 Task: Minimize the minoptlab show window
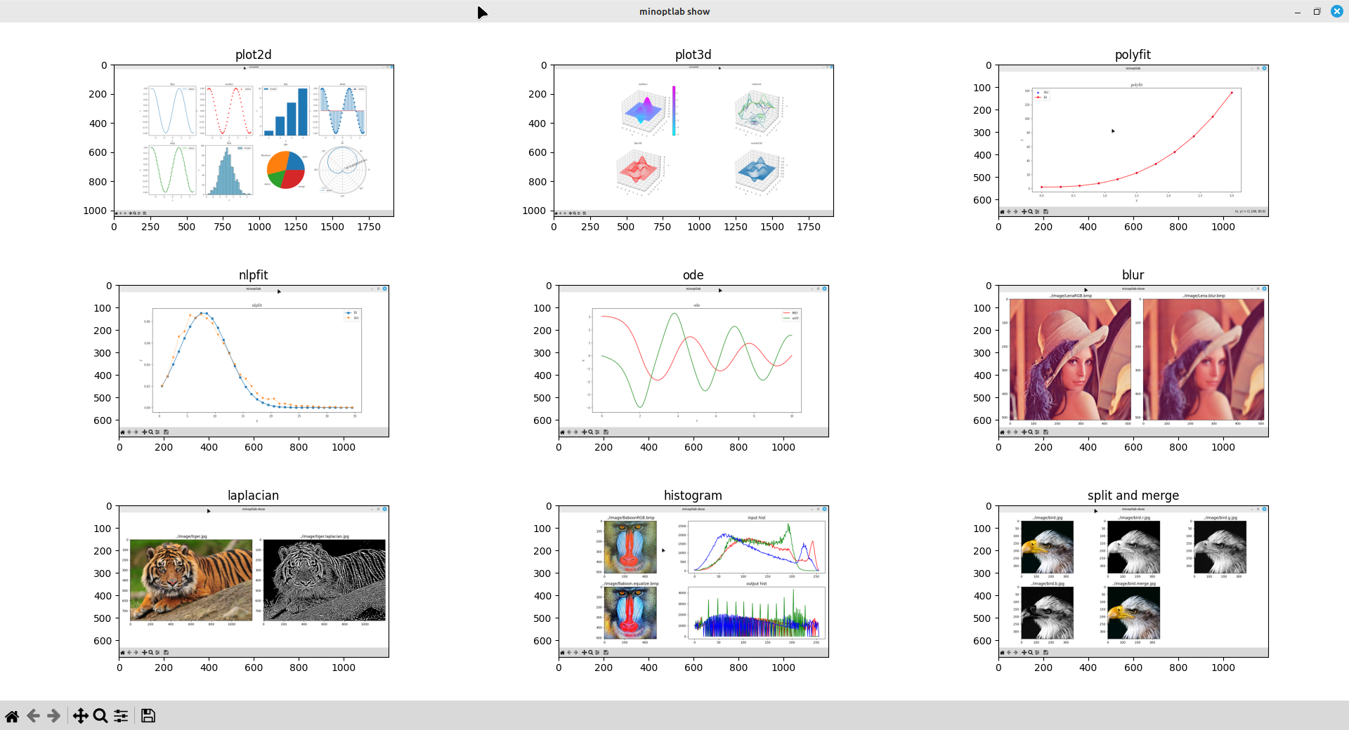[x=1297, y=12]
